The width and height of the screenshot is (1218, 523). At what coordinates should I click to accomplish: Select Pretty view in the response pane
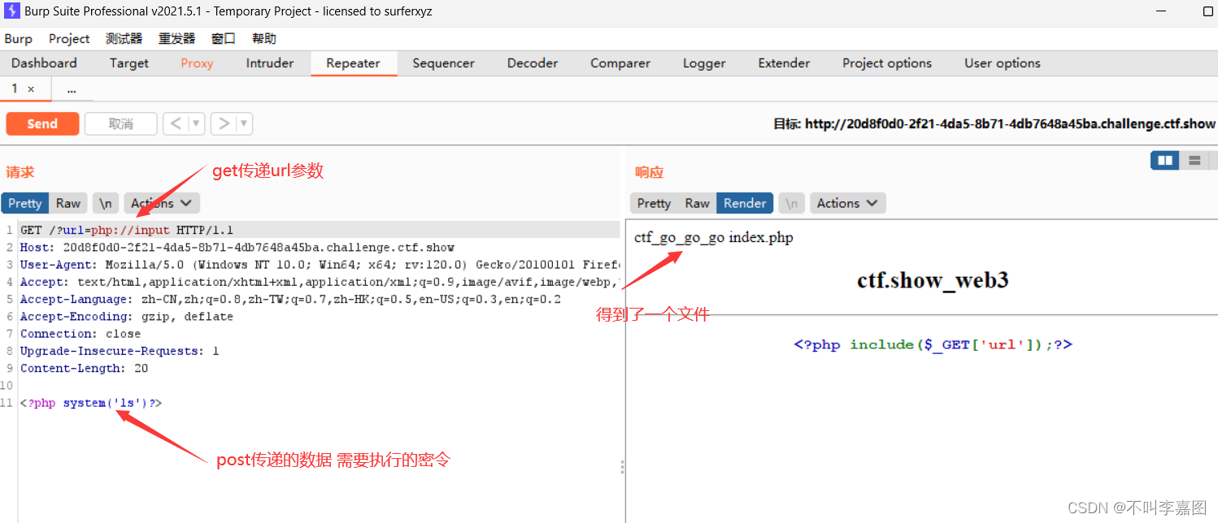pos(654,203)
